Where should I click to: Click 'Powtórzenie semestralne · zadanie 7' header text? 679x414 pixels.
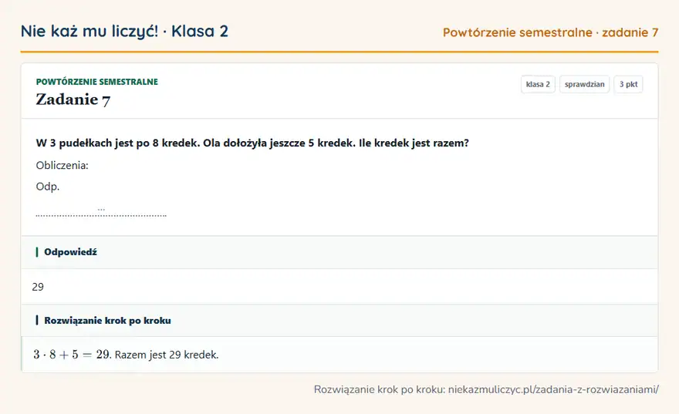coord(550,32)
